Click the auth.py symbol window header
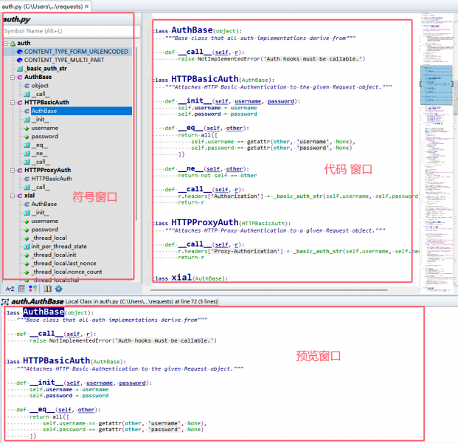This screenshot has width=458, height=443. click(x=17, y=19)
